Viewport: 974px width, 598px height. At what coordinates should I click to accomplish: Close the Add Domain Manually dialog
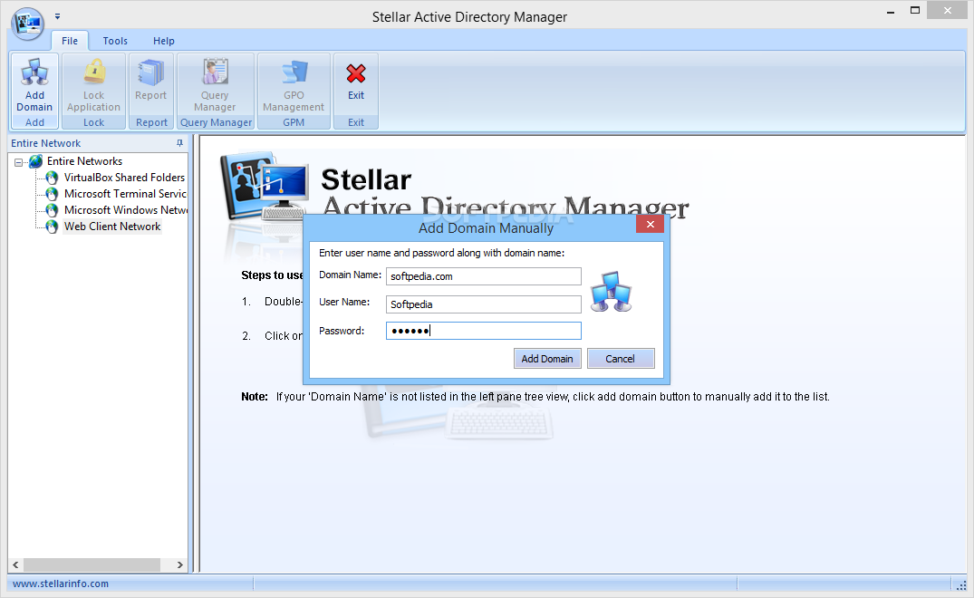(x=650, y=224)
